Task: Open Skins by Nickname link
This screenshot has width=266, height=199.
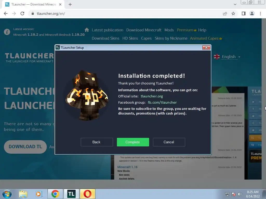Action: (171, 38)
